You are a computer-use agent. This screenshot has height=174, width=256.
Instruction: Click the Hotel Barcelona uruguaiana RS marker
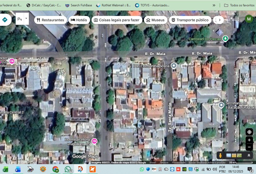click(x=94, y=141)
